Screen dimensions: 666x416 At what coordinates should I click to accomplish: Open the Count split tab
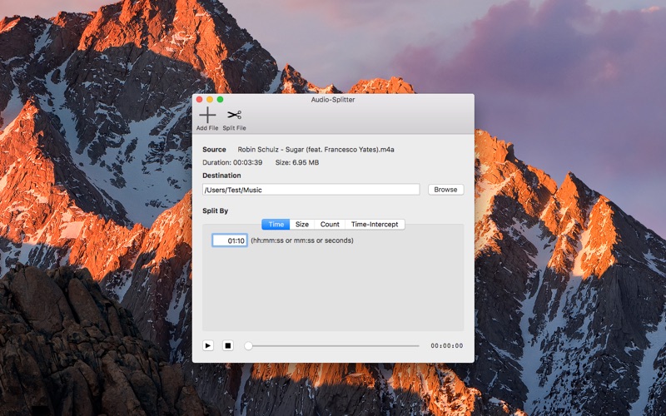[330, 224]
